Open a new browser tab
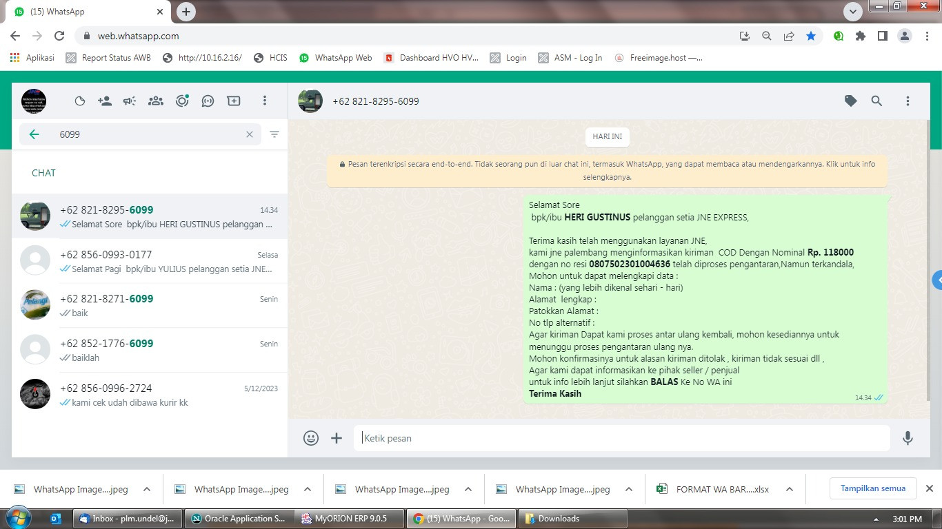 coord(186,12)
